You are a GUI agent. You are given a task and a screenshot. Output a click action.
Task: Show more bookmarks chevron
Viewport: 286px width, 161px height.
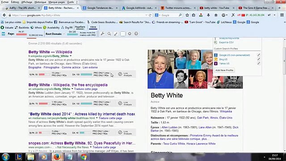click(285, 22)
